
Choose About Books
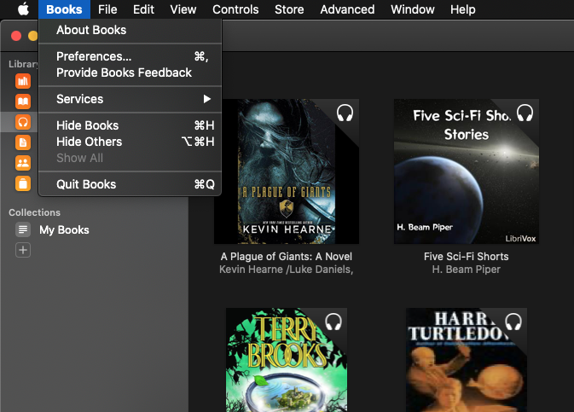pos(130,30)
